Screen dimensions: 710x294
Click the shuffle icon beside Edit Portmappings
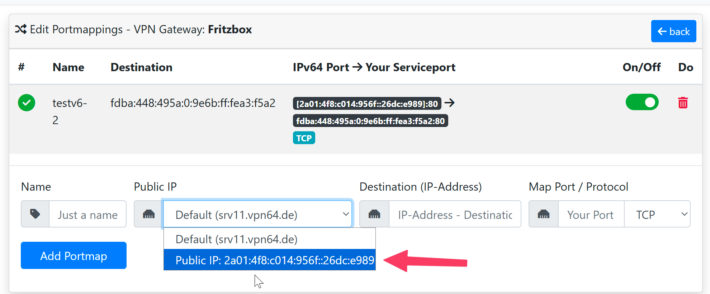21,29
